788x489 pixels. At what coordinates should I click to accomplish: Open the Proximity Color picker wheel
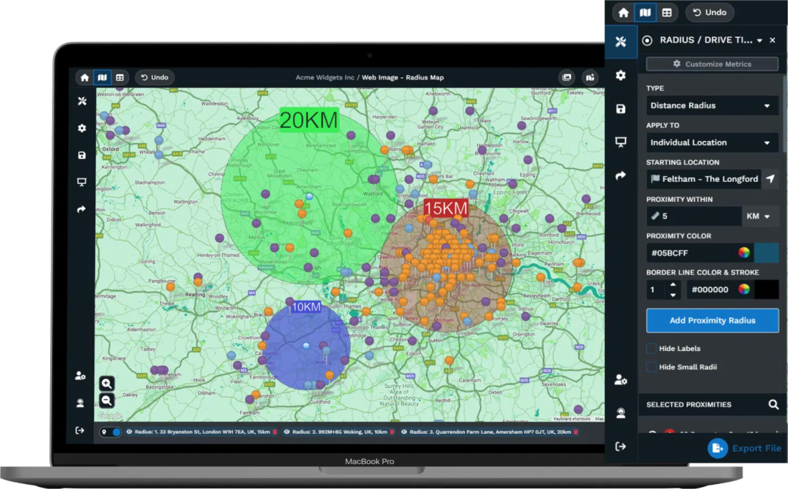[x=744, y=253]
